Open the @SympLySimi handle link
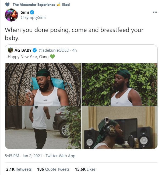This screenshot has height=175, width=162. tap(33, 17)
